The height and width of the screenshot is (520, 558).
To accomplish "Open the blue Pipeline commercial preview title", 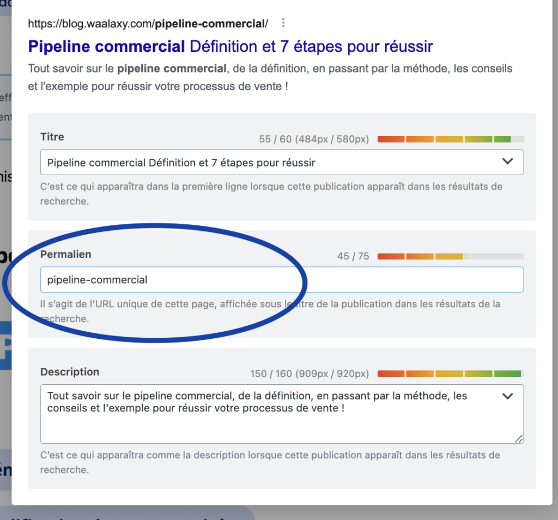I will (230, 46).
